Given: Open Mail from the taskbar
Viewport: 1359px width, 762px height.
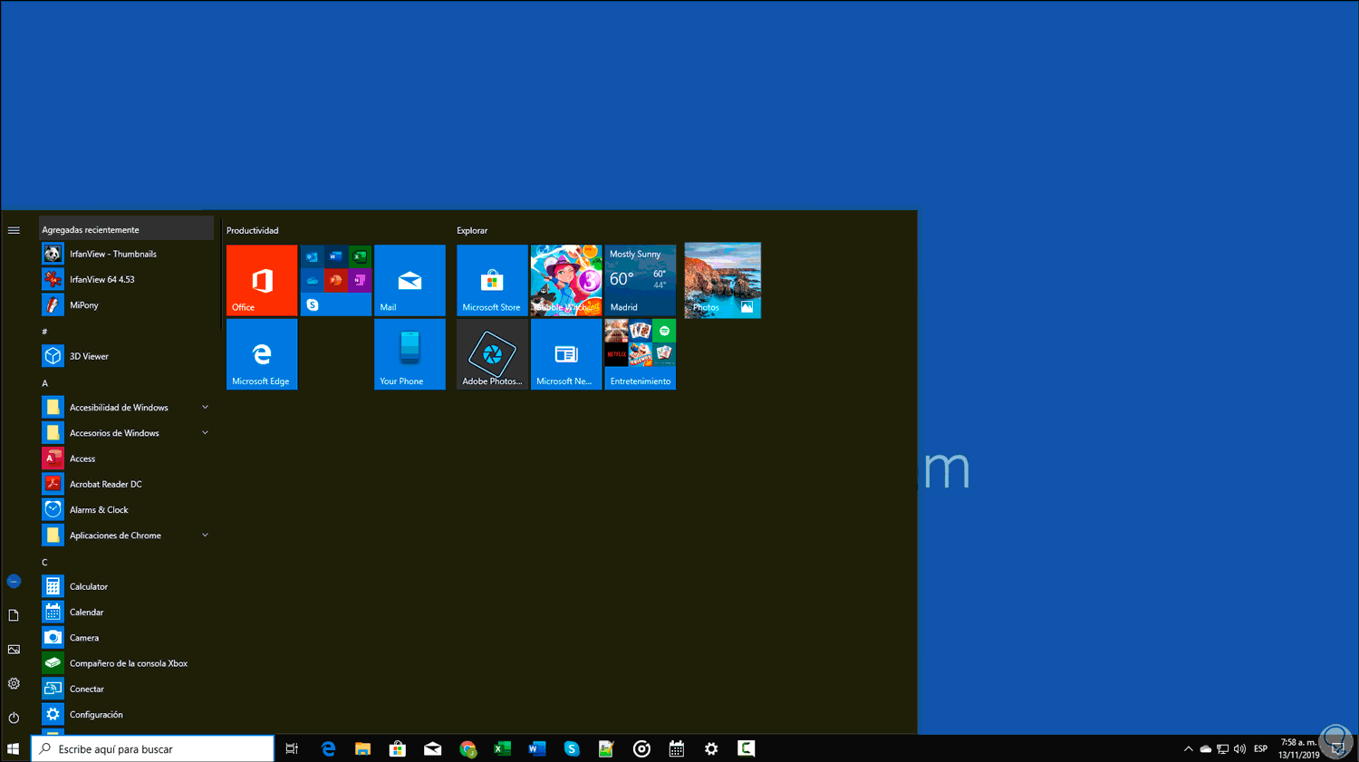Looking at the screenshot, I should 432,748.
